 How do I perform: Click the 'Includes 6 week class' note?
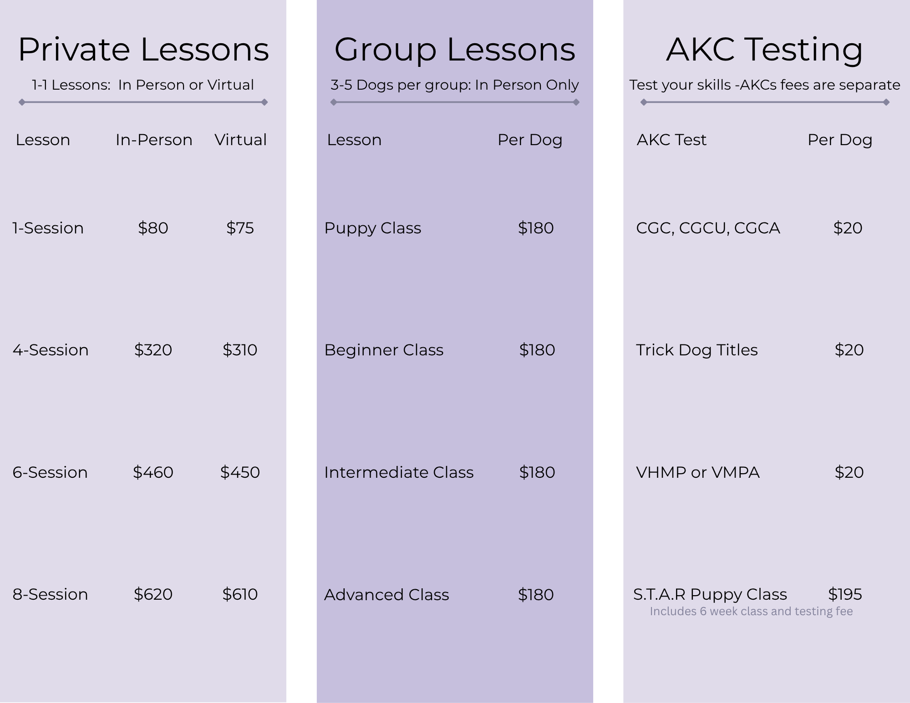pyautogui.click(x=751, y=612)
